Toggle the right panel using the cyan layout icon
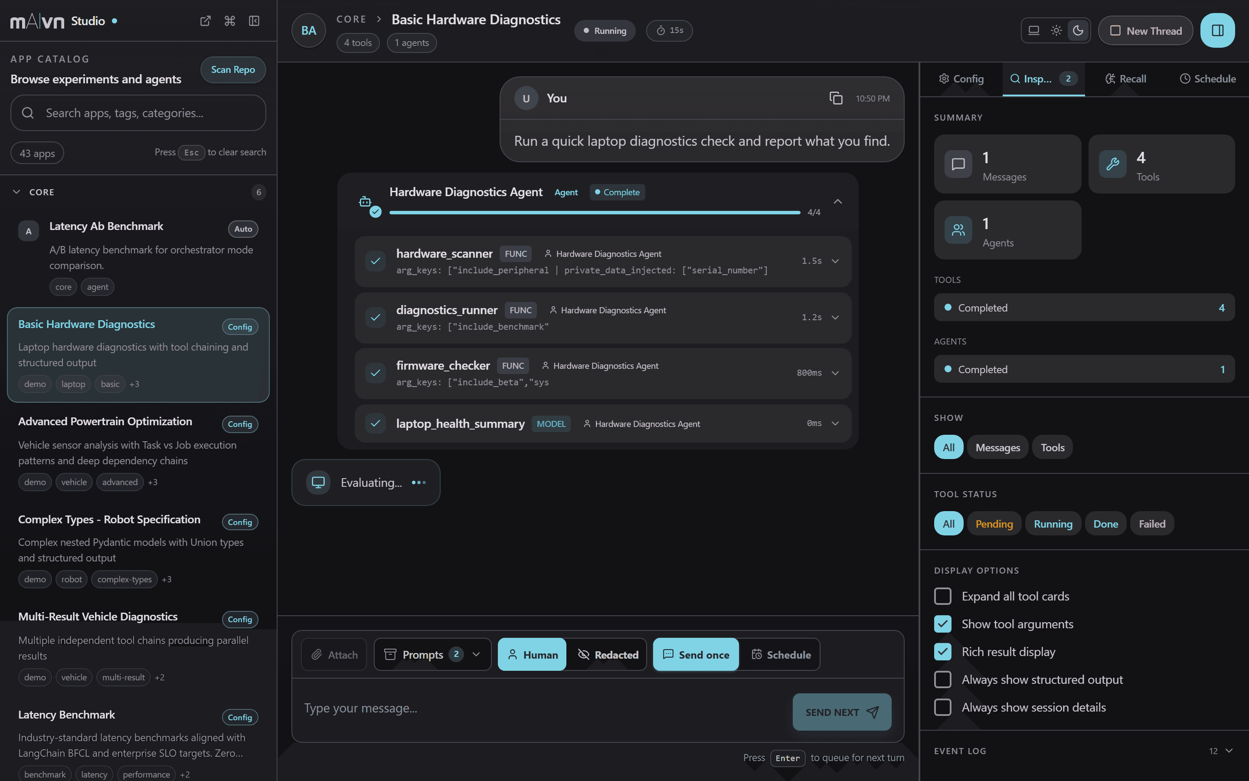The image size is (1249, 781). point(1217,30)
